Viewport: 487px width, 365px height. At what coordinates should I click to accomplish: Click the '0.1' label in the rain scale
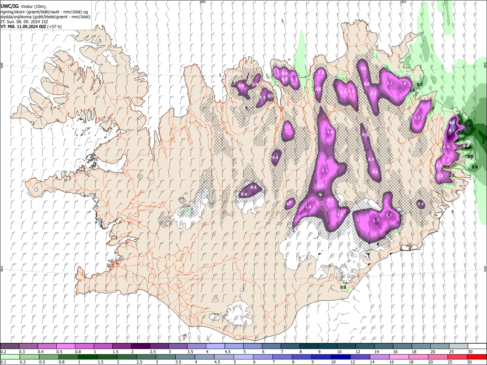click(x=3, y=362)
